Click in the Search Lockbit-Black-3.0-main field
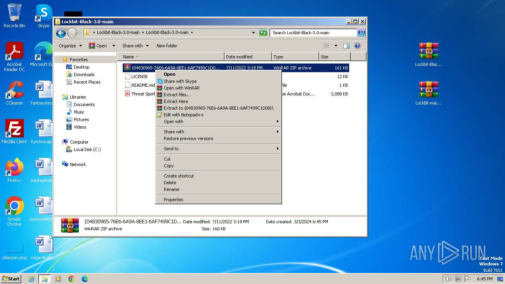This screenshot has height=284, width=505. pyautogui.click(x=314, y=33)
